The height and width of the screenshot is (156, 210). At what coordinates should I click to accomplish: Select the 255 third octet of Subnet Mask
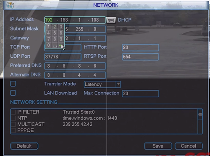click(x=79, y=29)
